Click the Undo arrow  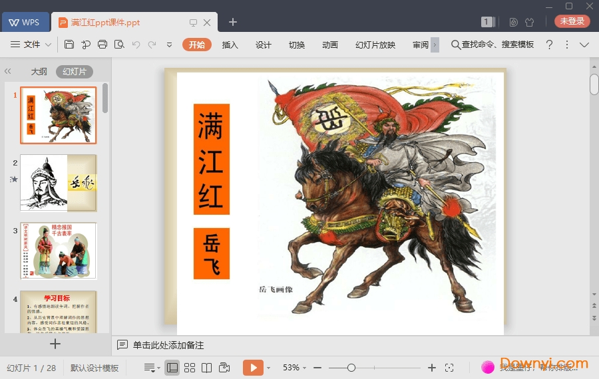coord(136,45)
